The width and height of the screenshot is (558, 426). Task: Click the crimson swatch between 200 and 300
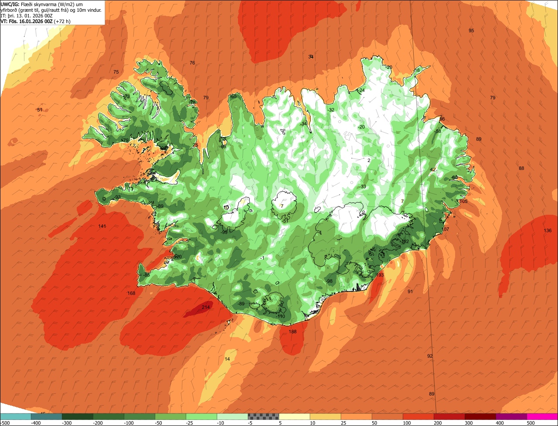tap(449, 416)
